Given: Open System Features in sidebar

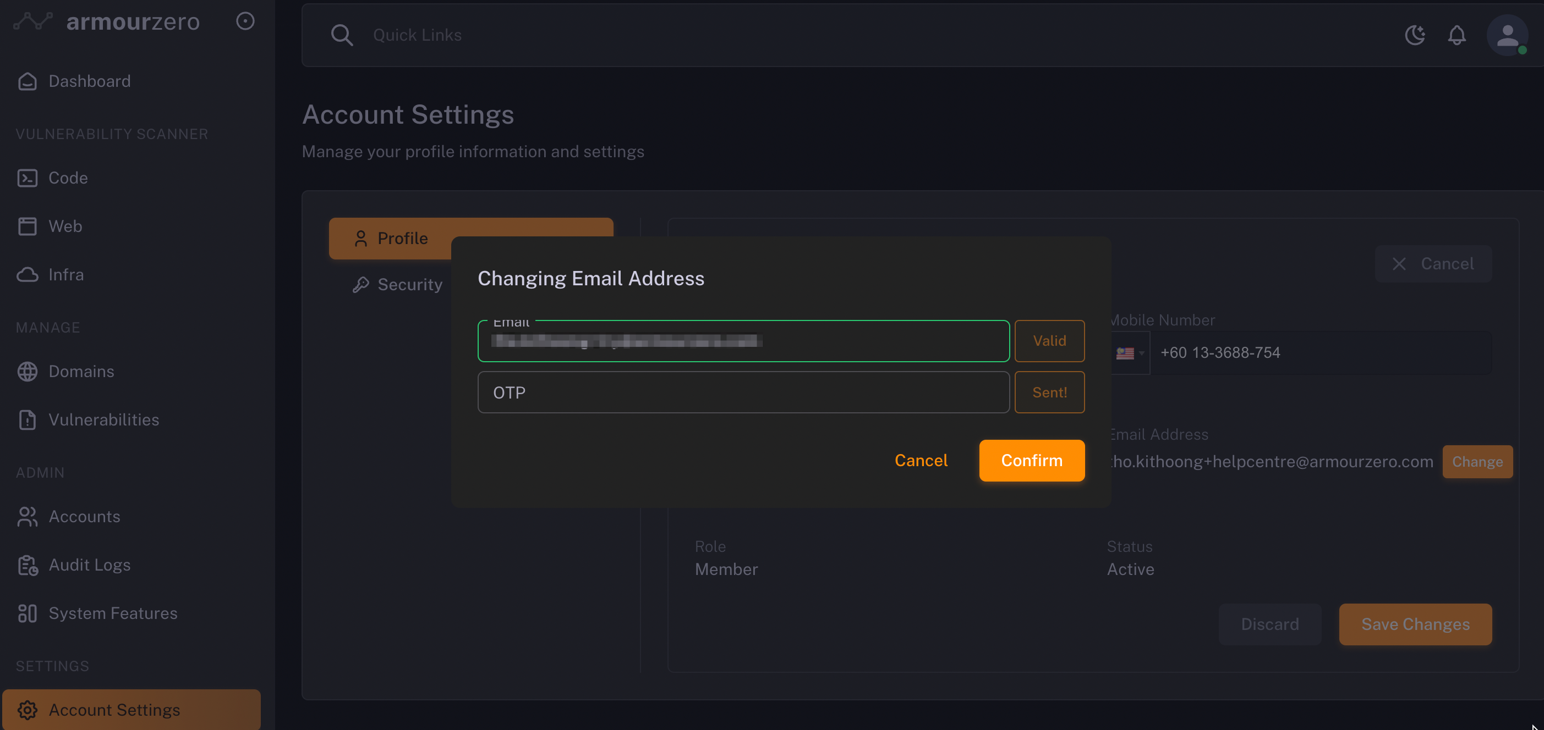Looking at the screenshot, I should (x=113, y=613).
